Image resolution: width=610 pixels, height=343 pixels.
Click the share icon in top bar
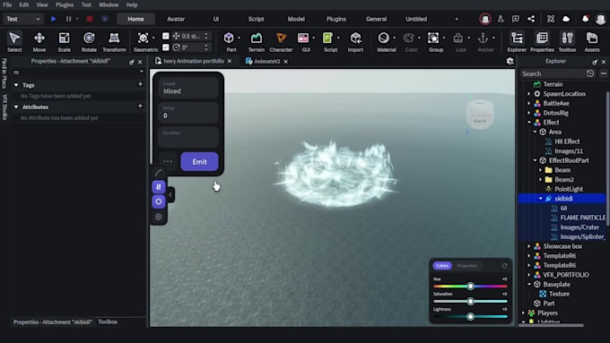(531, 19)
